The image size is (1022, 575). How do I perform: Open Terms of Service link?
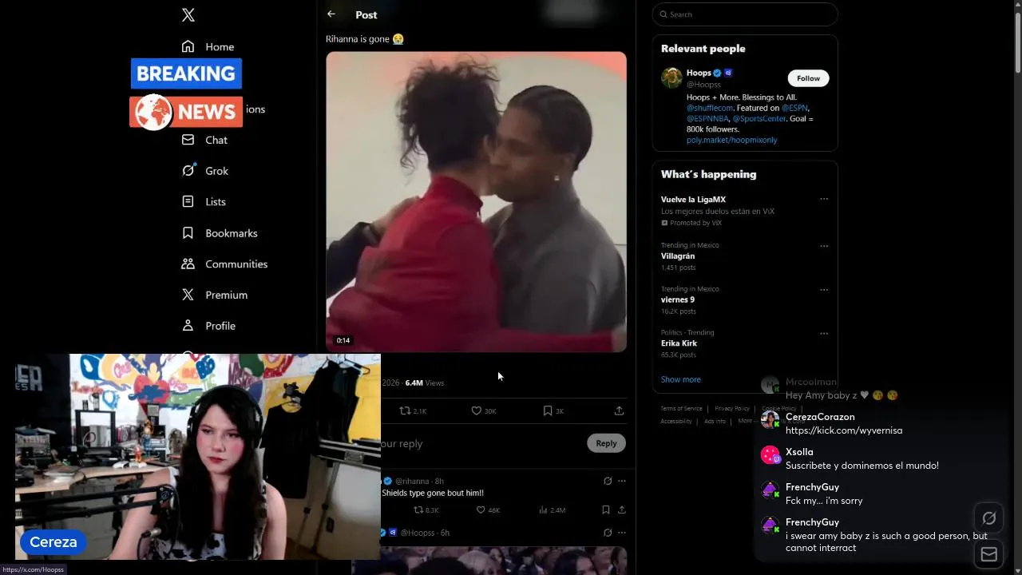coord(681,408)
